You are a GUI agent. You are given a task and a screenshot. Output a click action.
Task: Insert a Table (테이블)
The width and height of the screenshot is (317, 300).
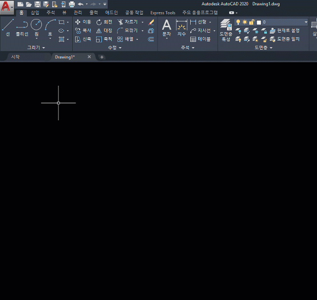200,39
